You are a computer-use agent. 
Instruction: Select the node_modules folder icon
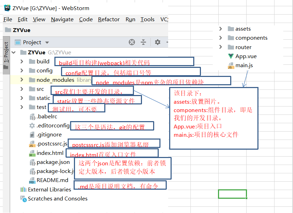point(32,80)
